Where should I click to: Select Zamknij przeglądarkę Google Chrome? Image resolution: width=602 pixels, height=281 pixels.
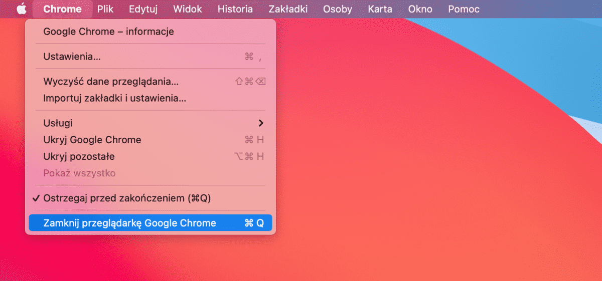(x=129, y=223)
